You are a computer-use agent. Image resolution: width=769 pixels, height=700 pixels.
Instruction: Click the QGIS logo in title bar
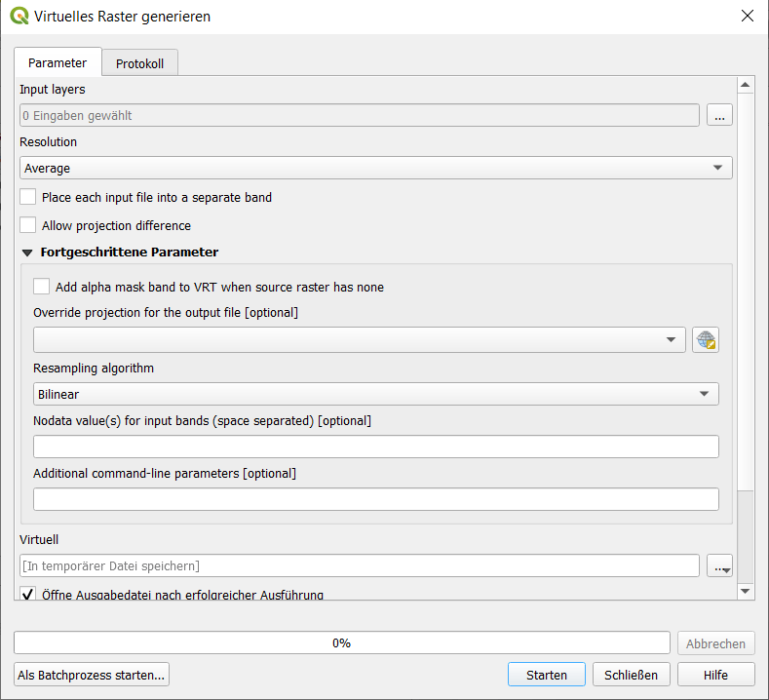19,17
